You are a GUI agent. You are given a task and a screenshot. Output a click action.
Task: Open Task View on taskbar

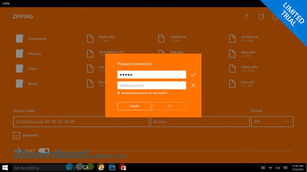(85, 168)
